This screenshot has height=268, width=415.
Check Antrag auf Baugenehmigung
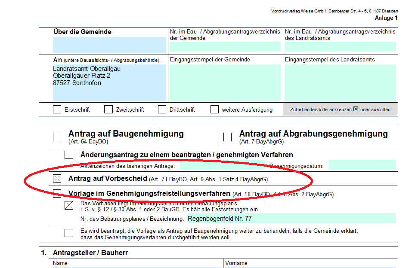[56, 137]
